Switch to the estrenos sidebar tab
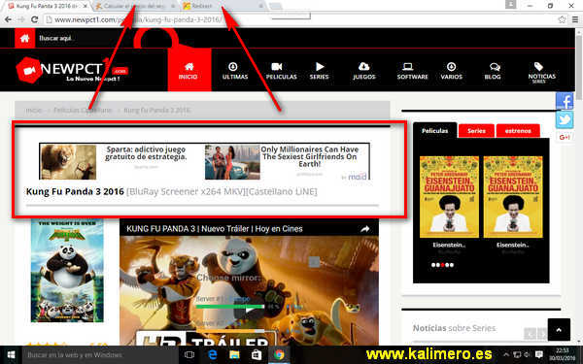This screenshot has width=583, height=364. [518, 131]
